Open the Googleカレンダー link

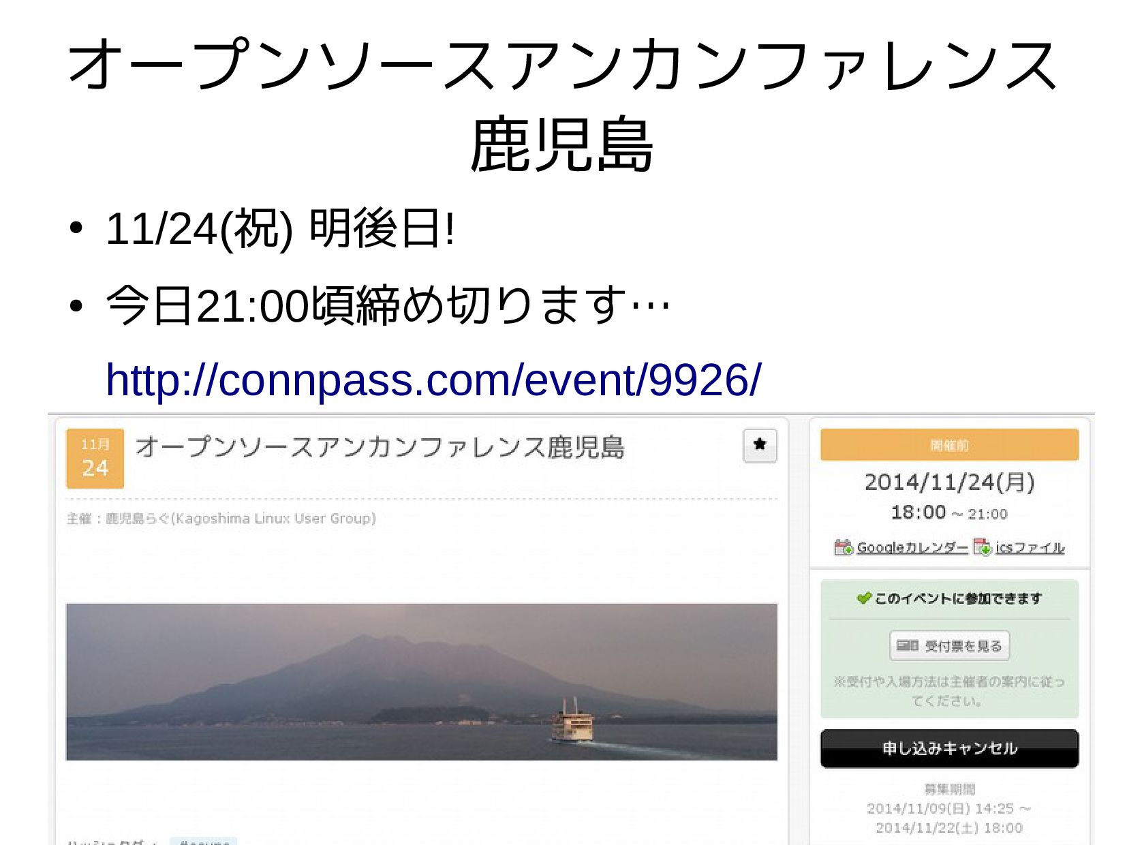pos(912,547)
